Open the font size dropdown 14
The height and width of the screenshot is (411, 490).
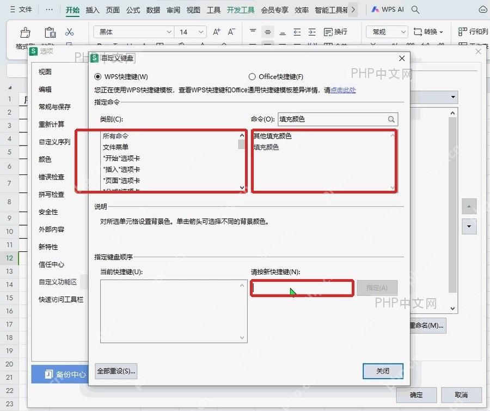200,32
